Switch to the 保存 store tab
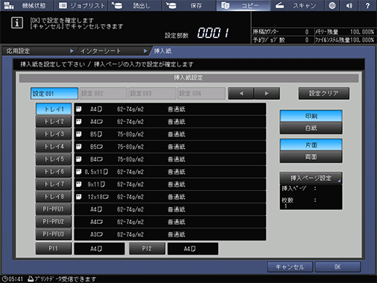Image resolution: width=377 pixels, height=283 pixels. click(x=189, y=5)
